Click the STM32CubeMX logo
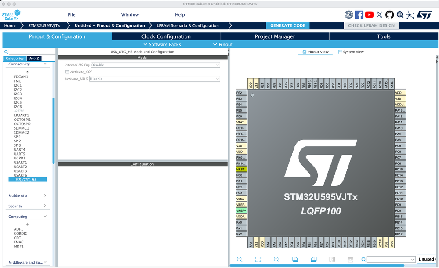The height and width of the screenshot is (268, 439). pyautogui.click(x=11, y=15)
